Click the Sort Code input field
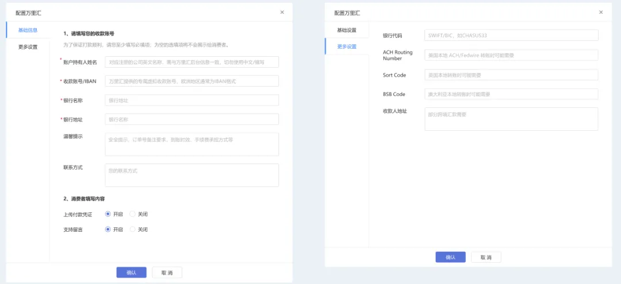Viewport: 621px width, 284px height. pyautogui.click(x=511, y=75)
